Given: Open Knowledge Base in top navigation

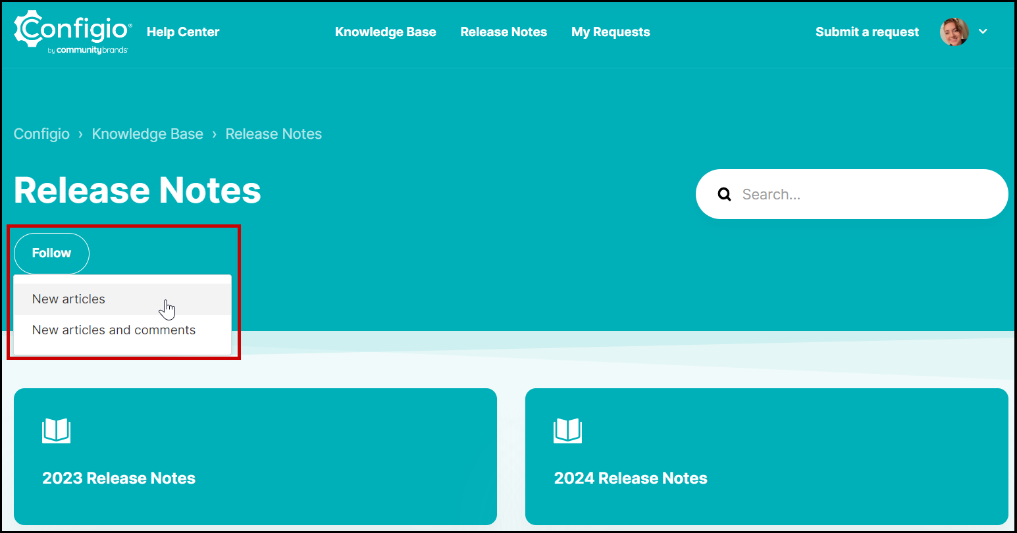Looking at the screenshot, I should point(386,32).
